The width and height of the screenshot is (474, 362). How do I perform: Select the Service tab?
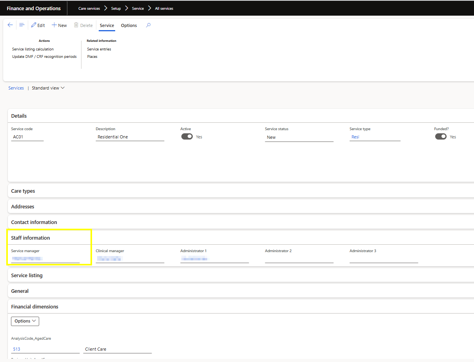coord(107,25)
